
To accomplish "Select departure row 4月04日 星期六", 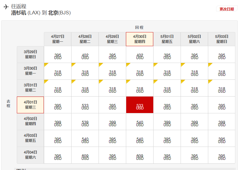I will tap(30, 155).
